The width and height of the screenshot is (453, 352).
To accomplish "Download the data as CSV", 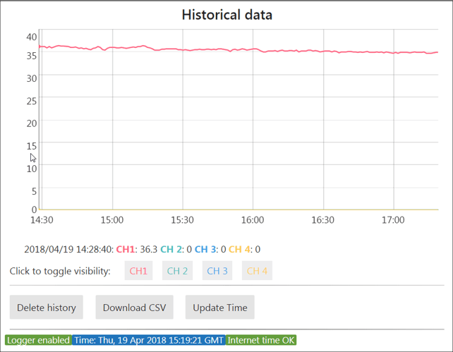I will pos(134,308).
